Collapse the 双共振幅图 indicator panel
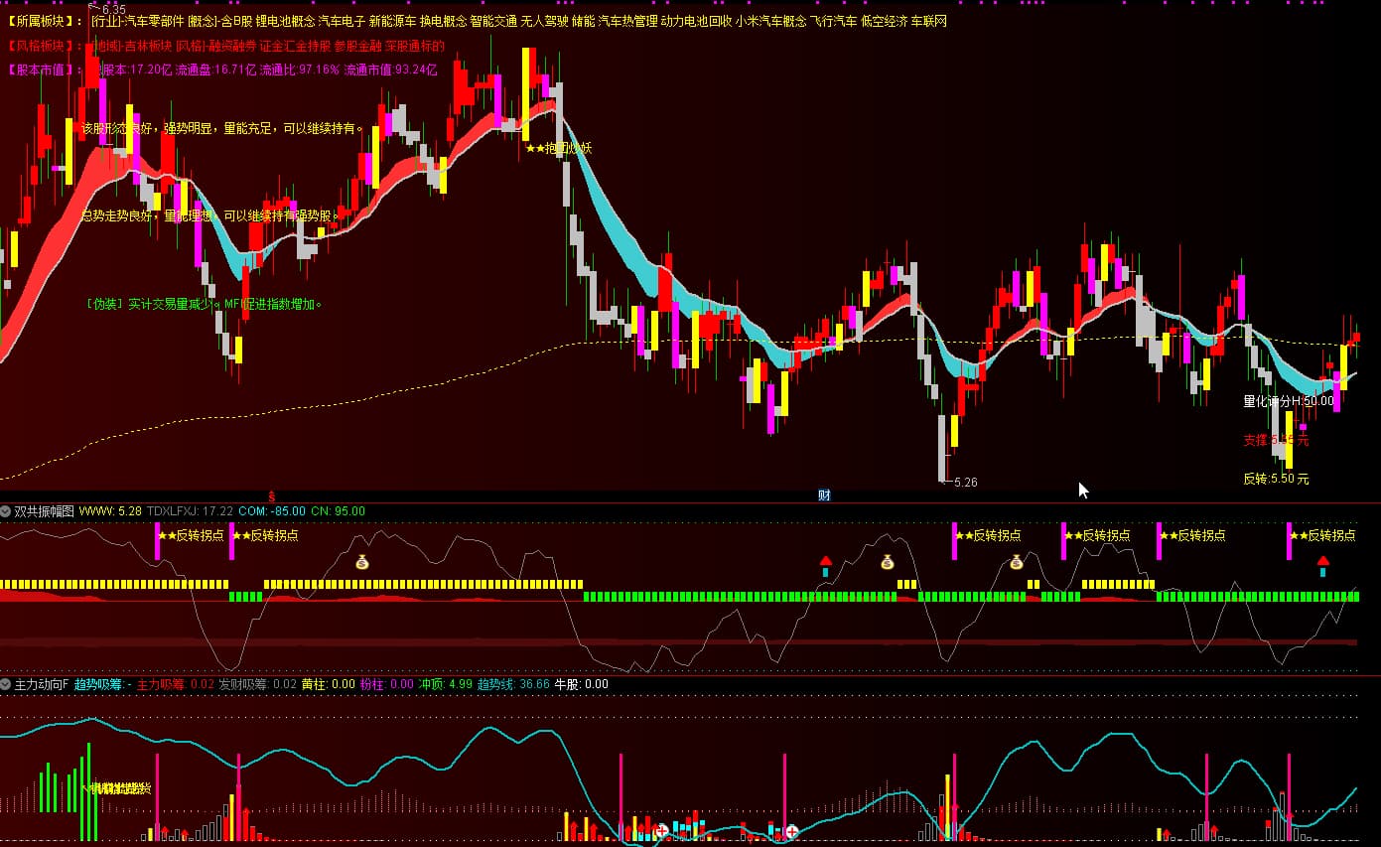 point(6,511)
